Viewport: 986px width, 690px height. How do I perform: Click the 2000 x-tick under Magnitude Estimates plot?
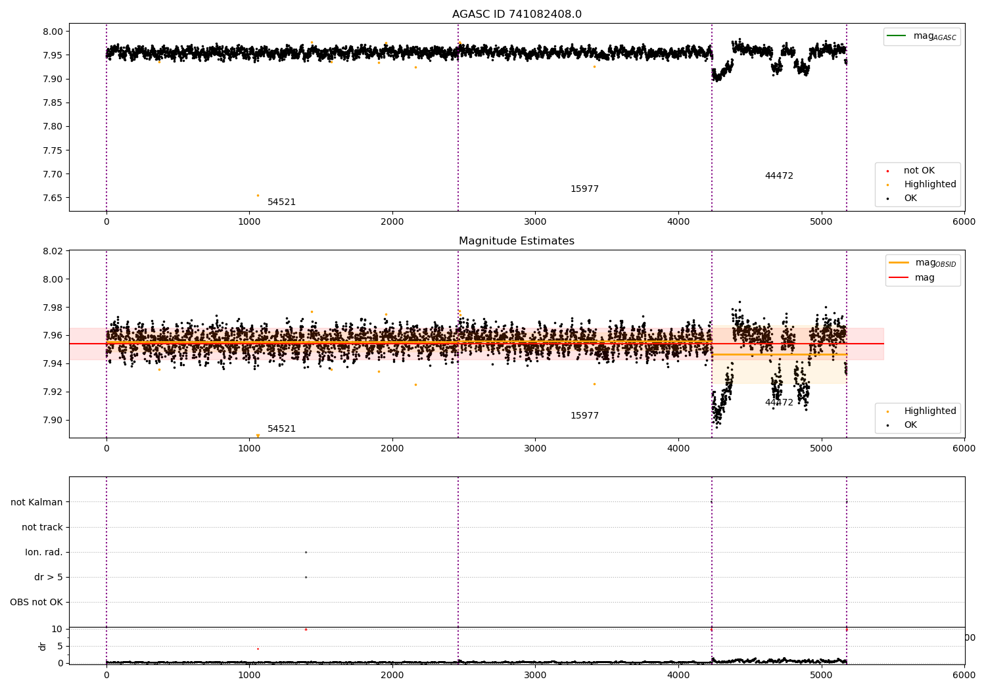coord(392,449)
